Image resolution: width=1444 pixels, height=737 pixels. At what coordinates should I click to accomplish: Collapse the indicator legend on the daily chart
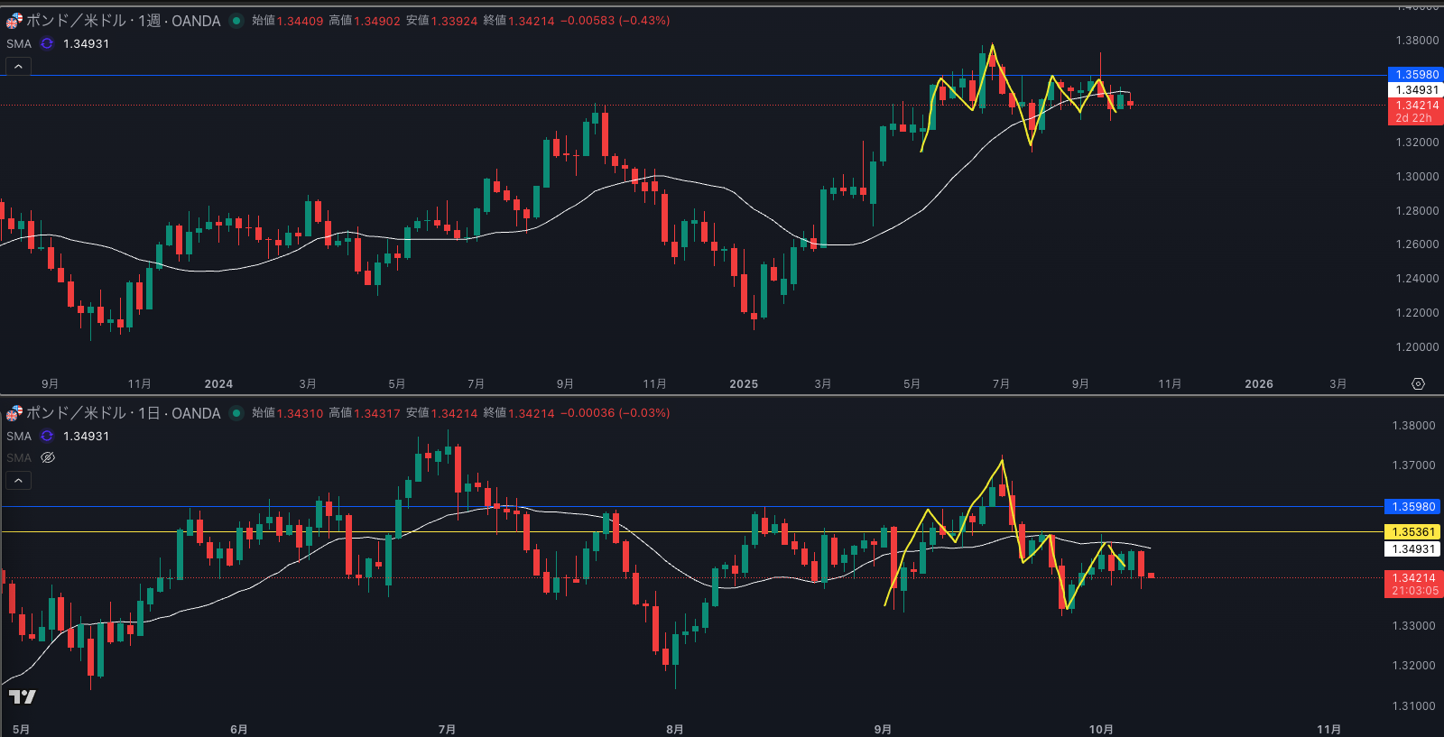(x=18, y=480)
